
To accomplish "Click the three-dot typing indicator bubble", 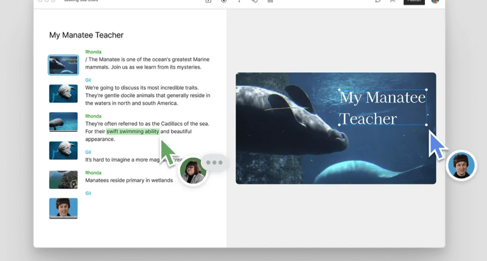I will (x=214, y=163).
